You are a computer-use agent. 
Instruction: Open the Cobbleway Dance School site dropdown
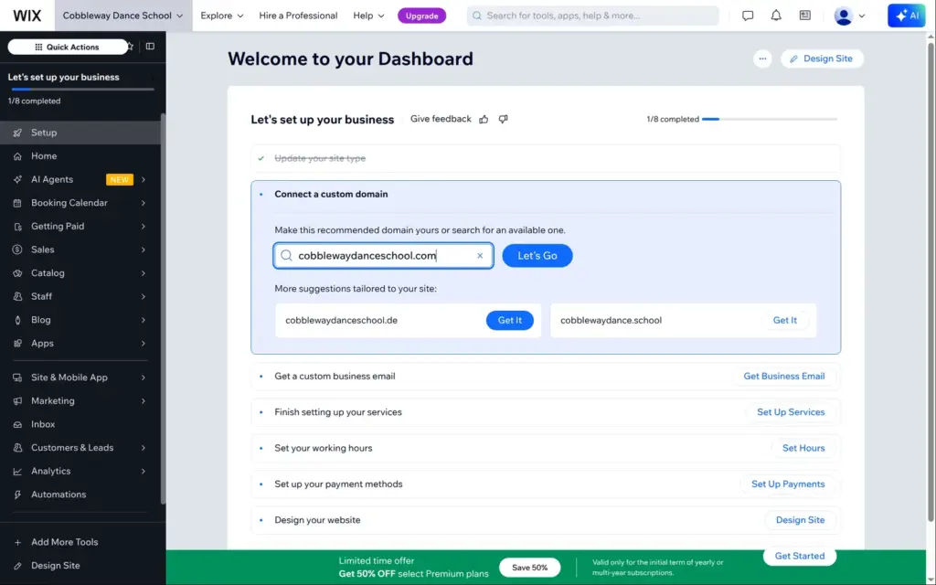pyautogui.click(x=123, y=16)
